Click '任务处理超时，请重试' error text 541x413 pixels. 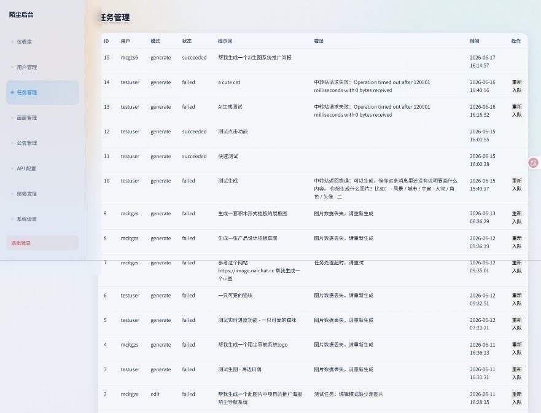(x=339, y=263)
